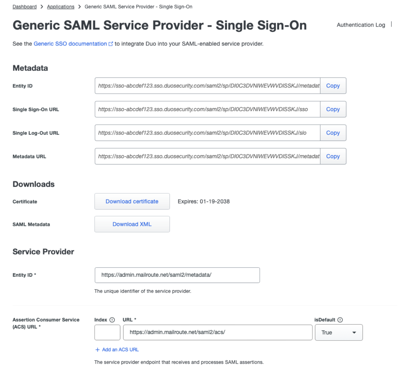Copy the Single Log-Out URL
408x386 pixels.
333,133
